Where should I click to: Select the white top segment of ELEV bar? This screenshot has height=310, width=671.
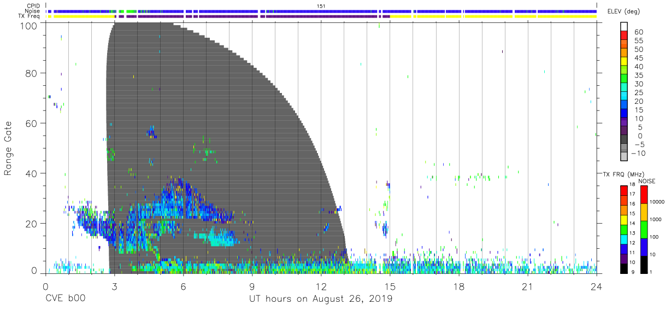pos(624,27)
